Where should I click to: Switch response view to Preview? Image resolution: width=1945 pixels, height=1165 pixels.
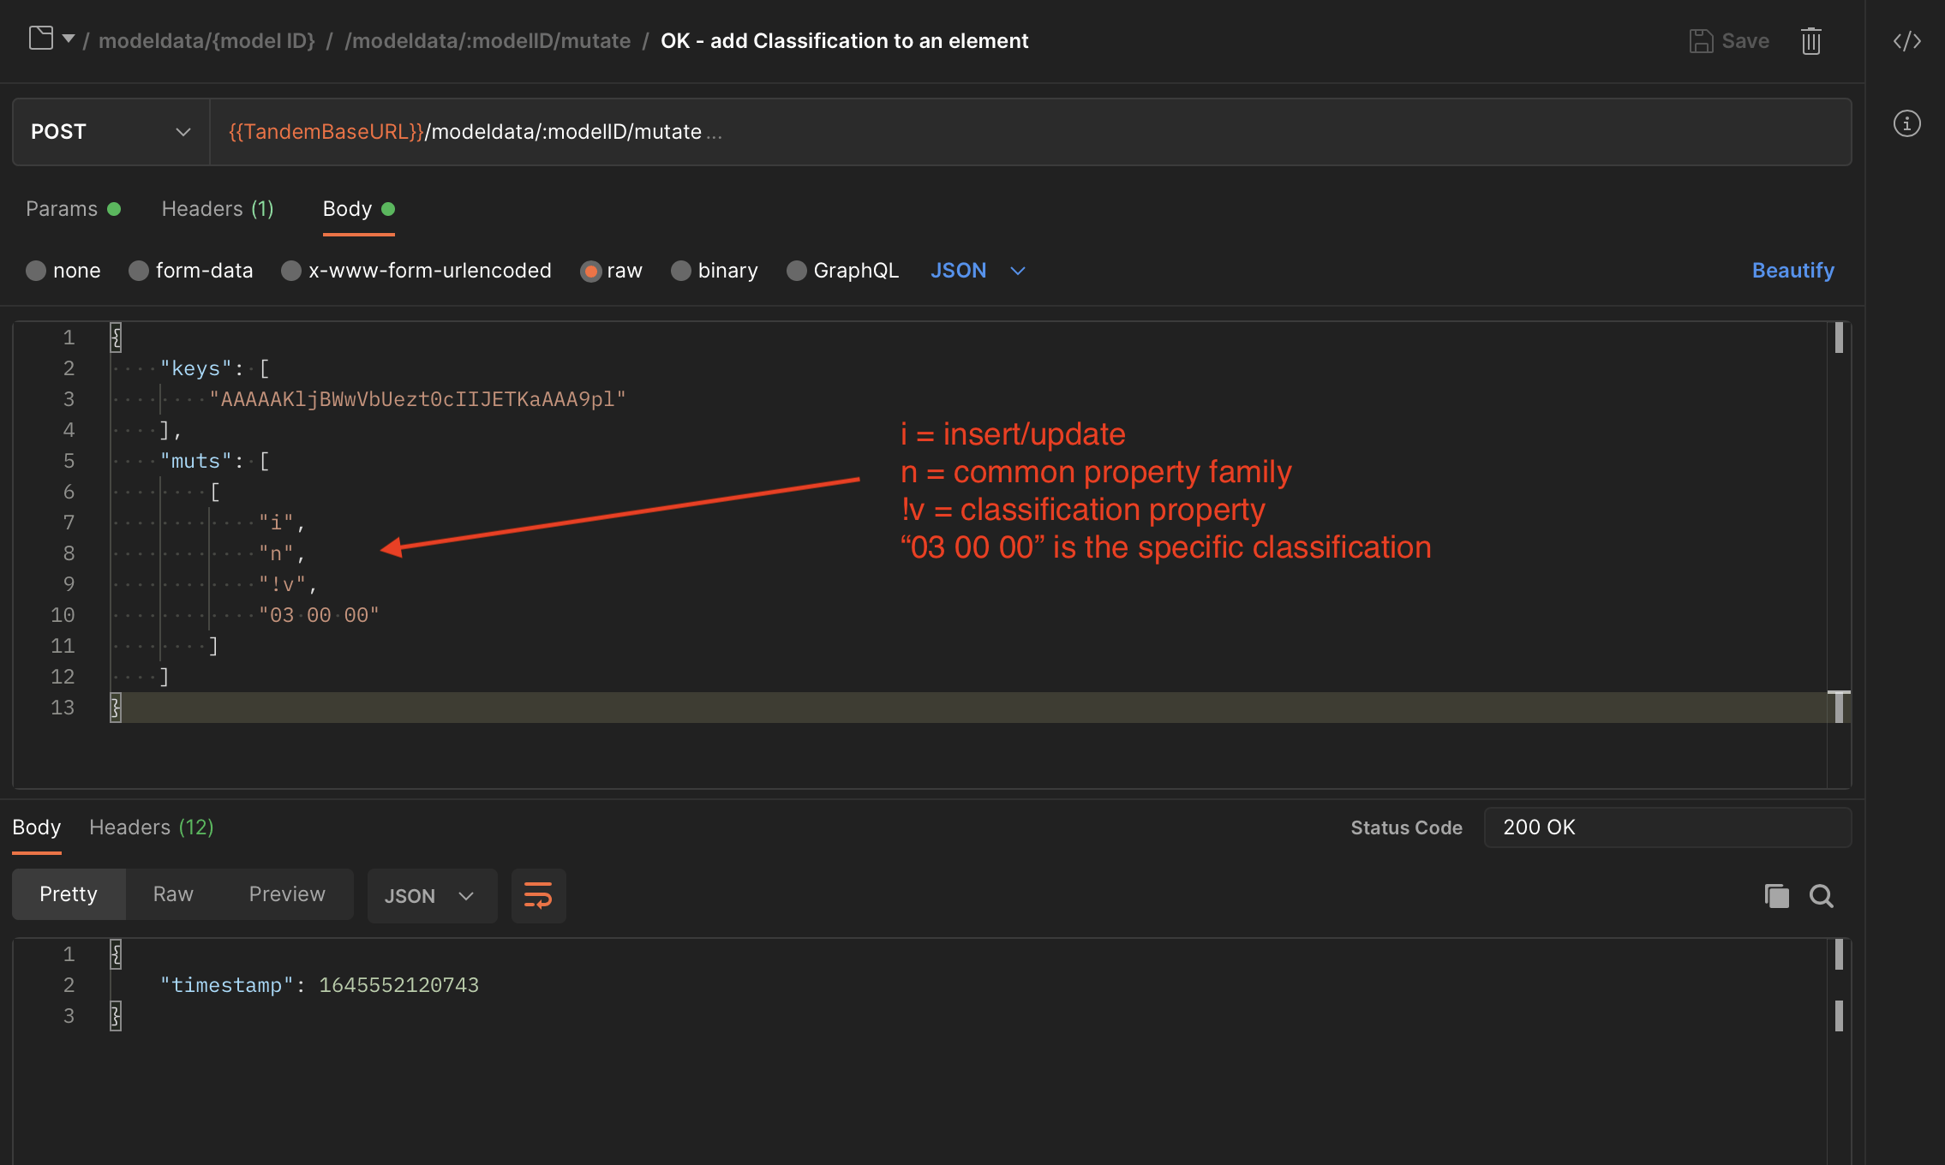click(287, 894)
